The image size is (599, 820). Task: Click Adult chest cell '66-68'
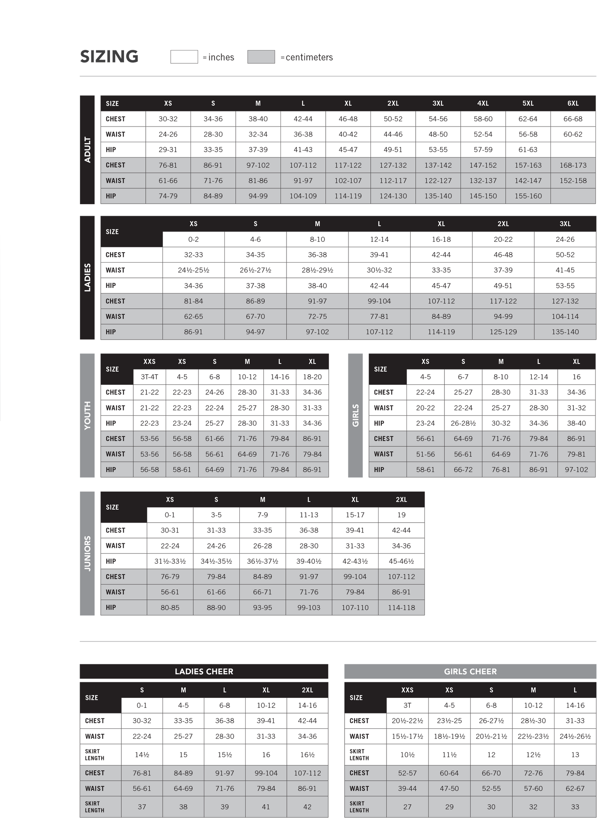tap(573, 119)
